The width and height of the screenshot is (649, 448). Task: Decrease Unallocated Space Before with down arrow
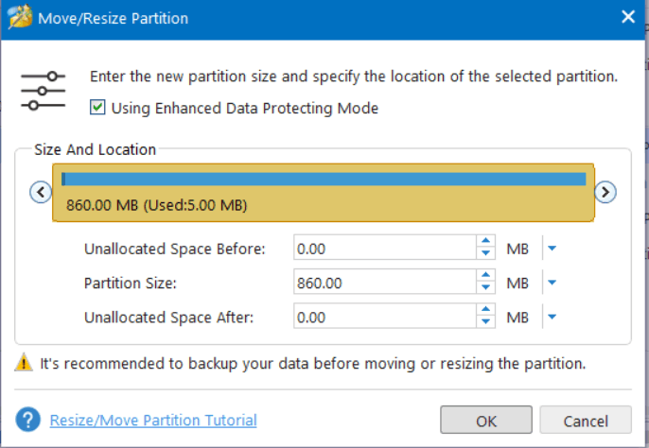coord(486,253)
